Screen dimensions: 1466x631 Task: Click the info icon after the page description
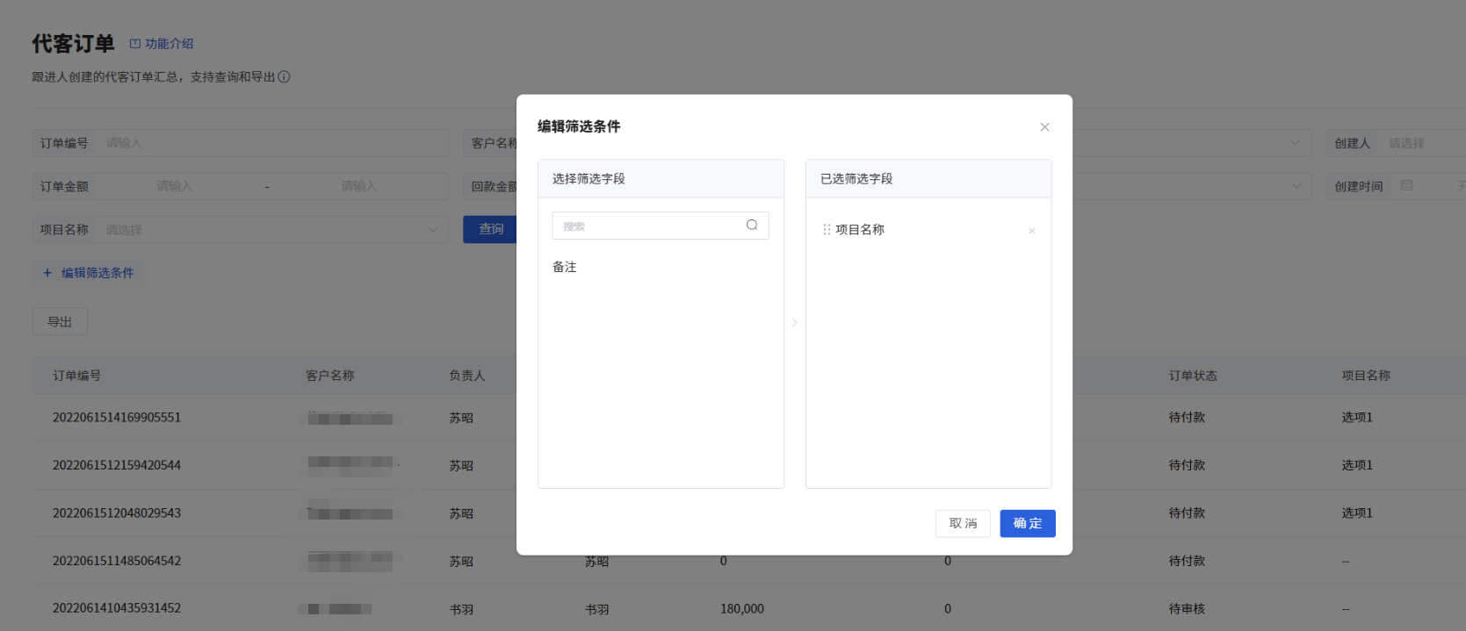click(285, 77)
